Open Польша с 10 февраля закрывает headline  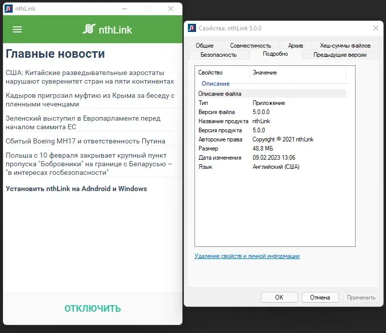coord(89,164)
